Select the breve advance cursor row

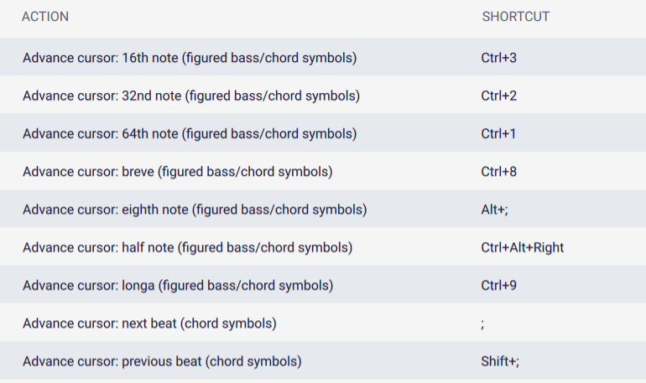pyautogui.click(x=323, y=171)
